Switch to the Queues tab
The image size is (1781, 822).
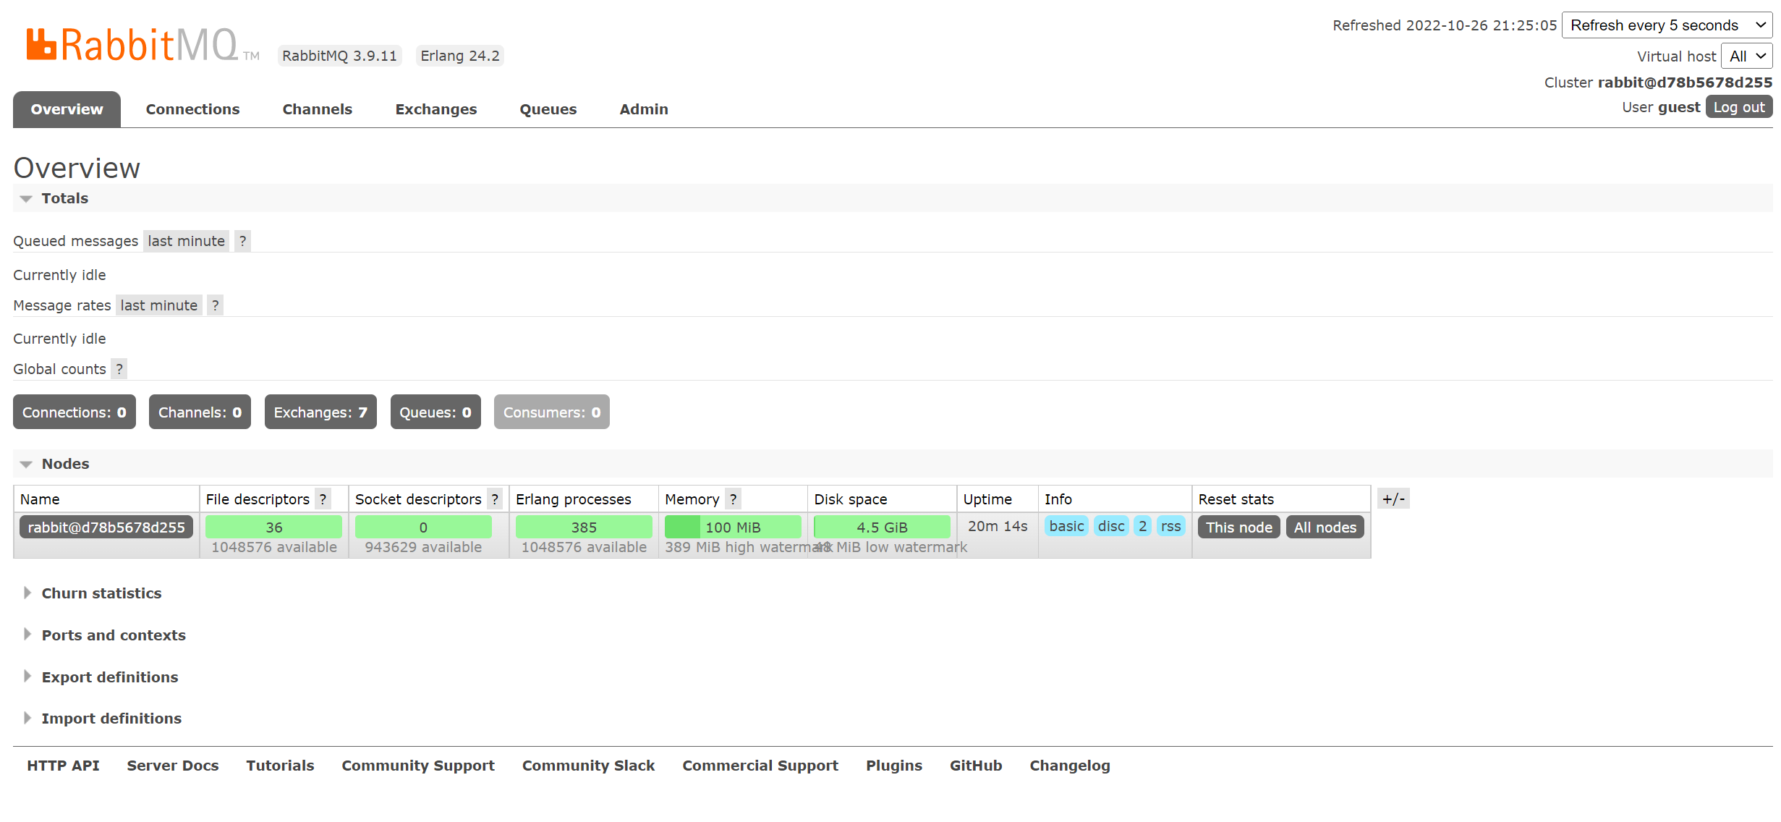tap(548, 109)
